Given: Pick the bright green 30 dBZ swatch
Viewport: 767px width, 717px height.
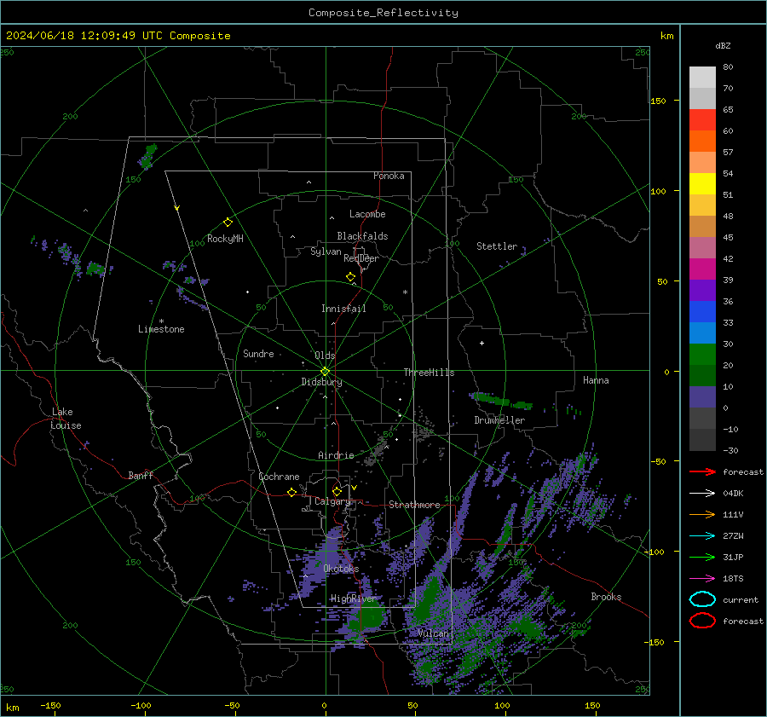Looking at the screenshot, I should pyautogui.click(x=702, y=354).
